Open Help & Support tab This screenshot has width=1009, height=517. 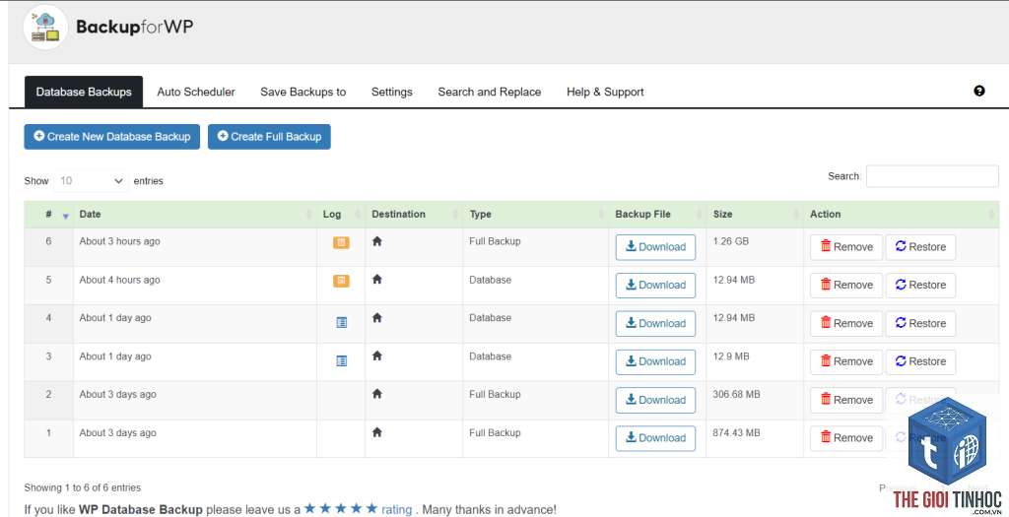click(605, 92)
